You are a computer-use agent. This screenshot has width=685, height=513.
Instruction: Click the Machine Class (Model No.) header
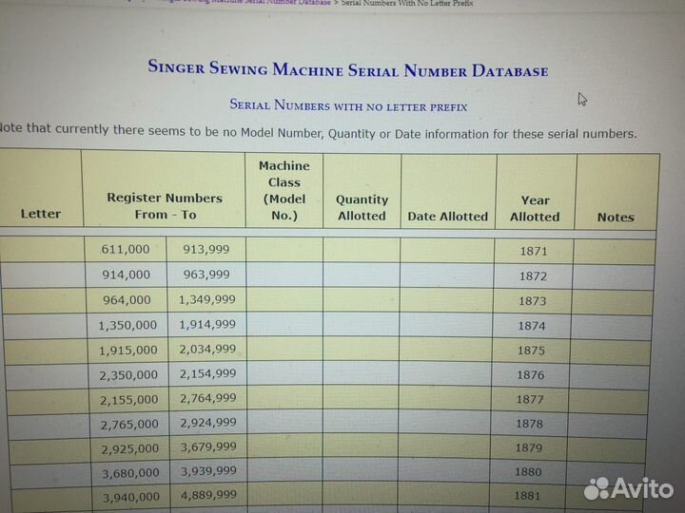284,190
